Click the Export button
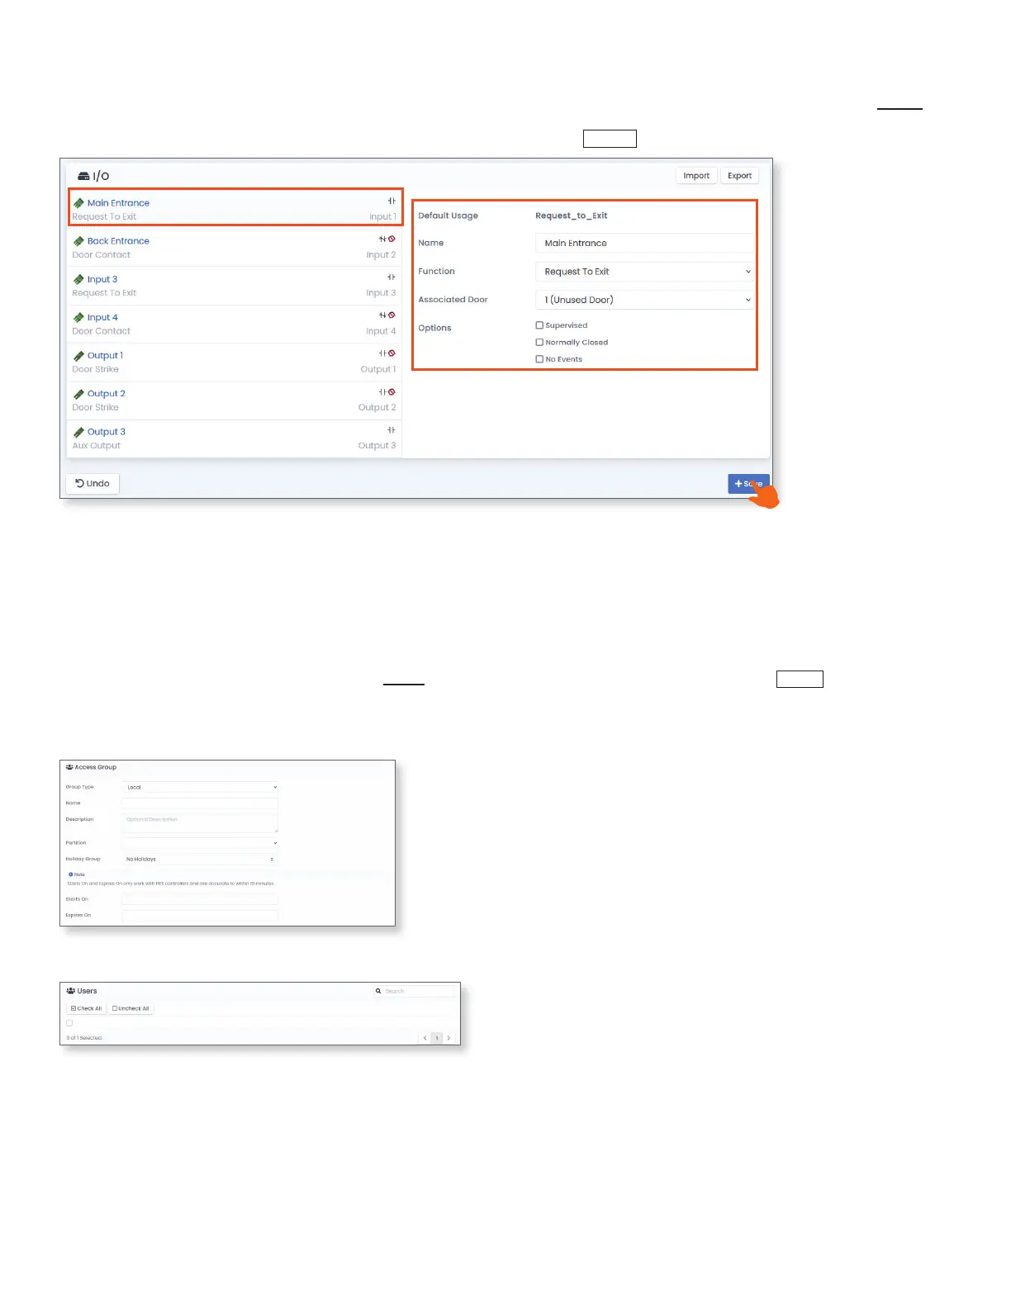This screenshot has height=1308, width=1011. coord(739,176)
